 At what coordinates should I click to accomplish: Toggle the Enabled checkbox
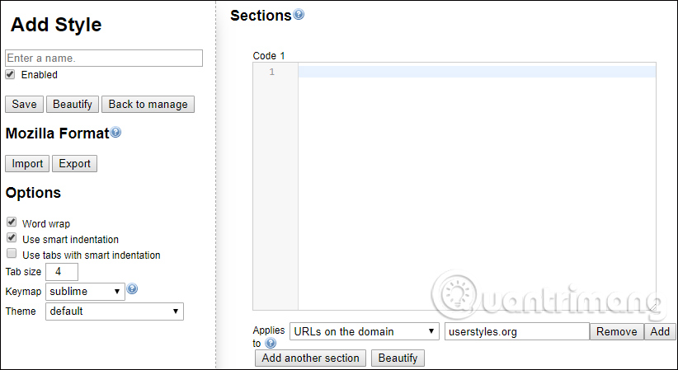[11, 74]
